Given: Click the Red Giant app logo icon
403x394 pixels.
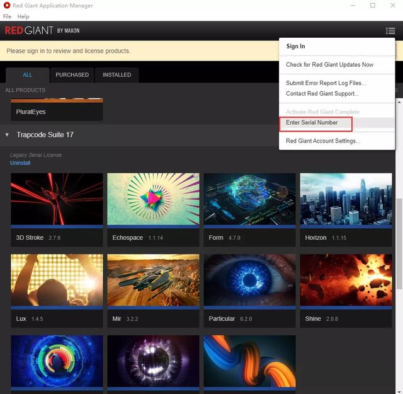Looking at the screenshot, I should (x=7, y=5).
